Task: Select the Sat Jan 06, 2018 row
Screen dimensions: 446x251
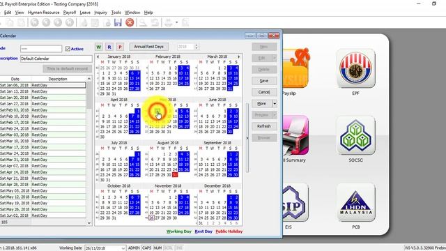Action: tap(43, 85)
